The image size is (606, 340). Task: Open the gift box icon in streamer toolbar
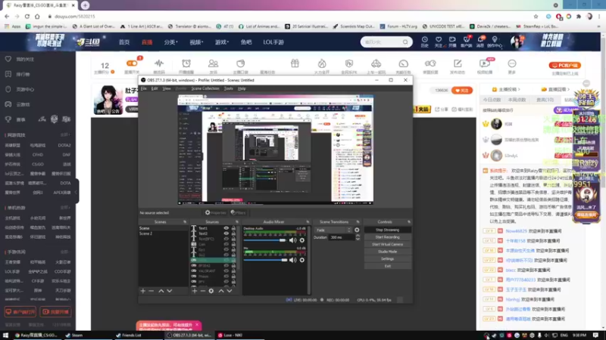[295, 63]
